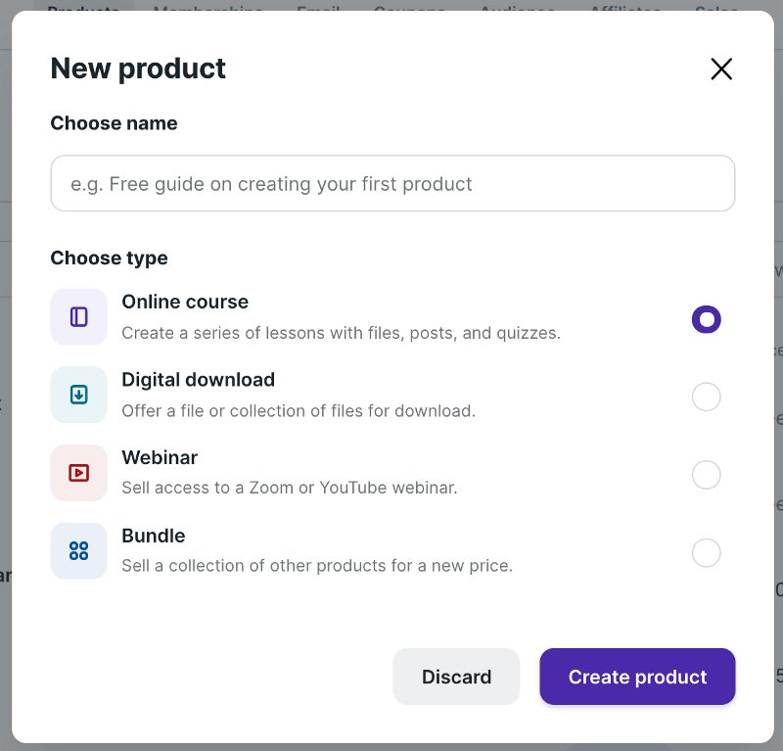Click the Bundle four-circles icon
783x751 pixels.
coord(79,551)
